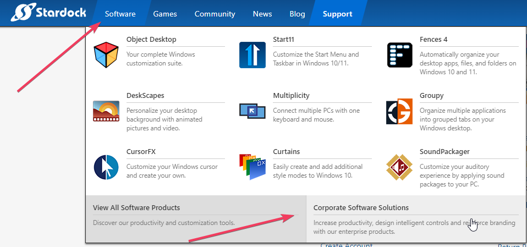Open Corporate Software Solutions link
Image resolution: width=527 pixels, height=247 pixels.
tap(361, 207)
